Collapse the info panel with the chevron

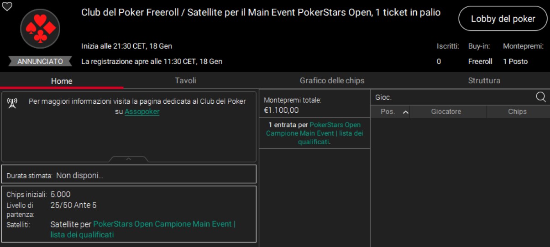coord(129,159)
